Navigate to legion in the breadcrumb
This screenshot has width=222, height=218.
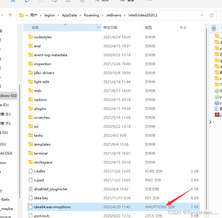[50, 15]
